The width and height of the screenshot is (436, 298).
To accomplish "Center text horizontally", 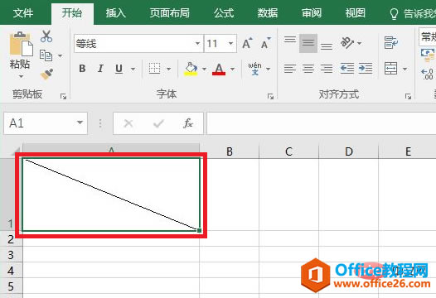I will (x=308, y=69).
